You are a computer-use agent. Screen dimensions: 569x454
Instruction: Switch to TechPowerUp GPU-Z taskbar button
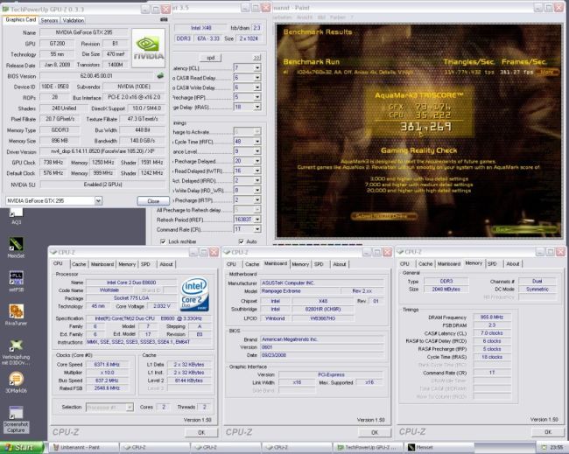point(368,448)
